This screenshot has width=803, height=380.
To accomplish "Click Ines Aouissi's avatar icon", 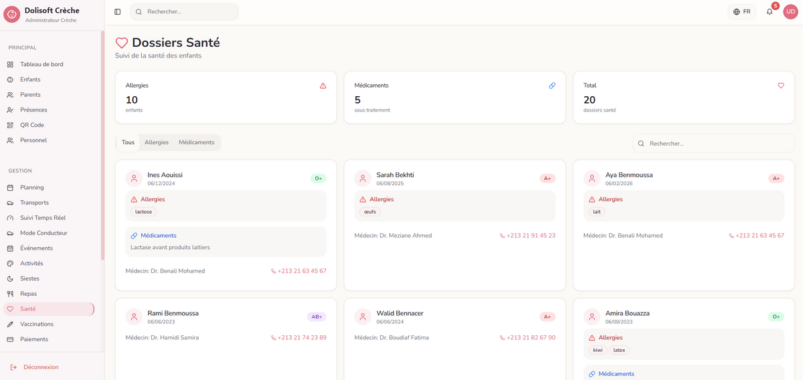I will [134, 178].
